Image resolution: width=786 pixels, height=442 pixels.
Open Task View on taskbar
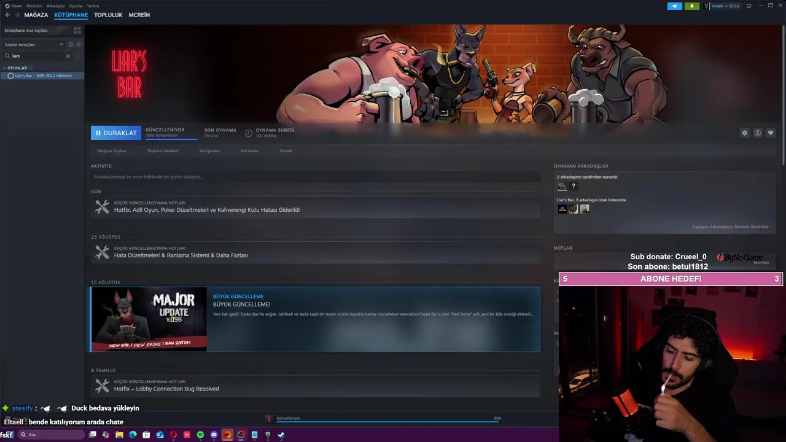point(93,435)
